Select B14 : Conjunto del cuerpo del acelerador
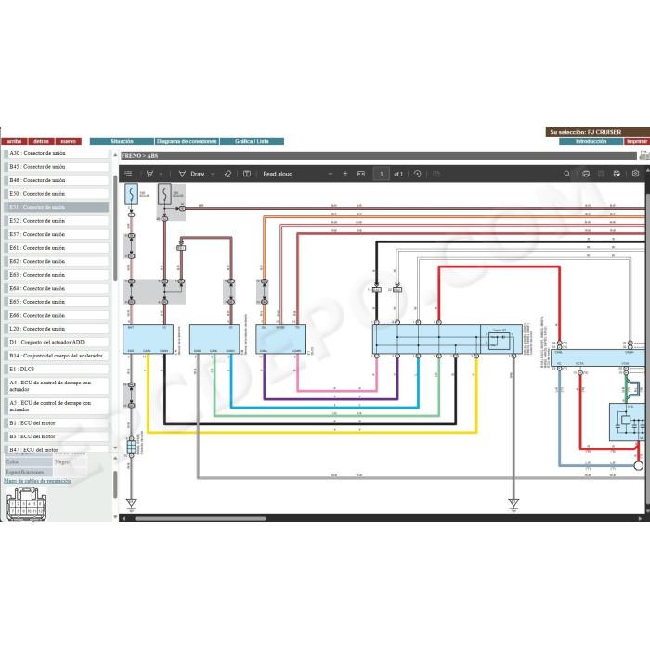650x650 pixels. (x=58, y=356)
